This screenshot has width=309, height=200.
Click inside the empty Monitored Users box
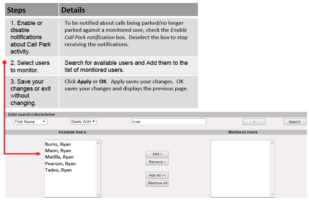point(241,167)
